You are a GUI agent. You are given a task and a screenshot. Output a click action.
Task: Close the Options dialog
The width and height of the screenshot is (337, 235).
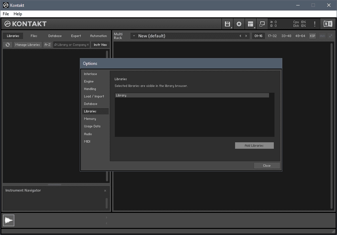coord(267,166)
